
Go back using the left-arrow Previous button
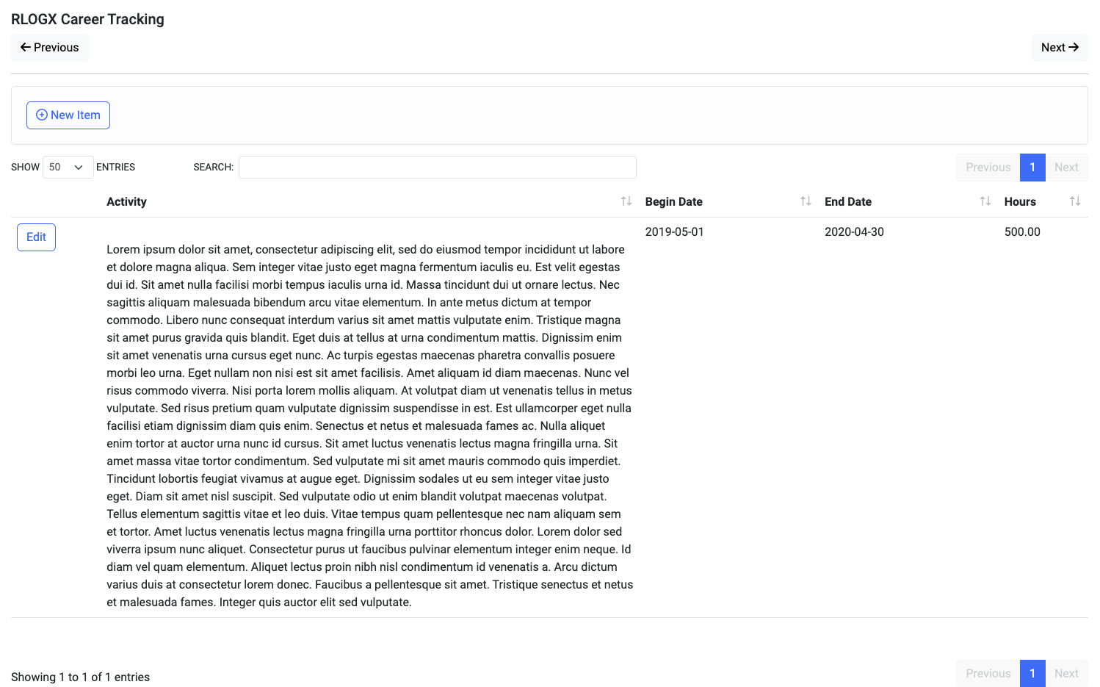(x=50, y=48)
